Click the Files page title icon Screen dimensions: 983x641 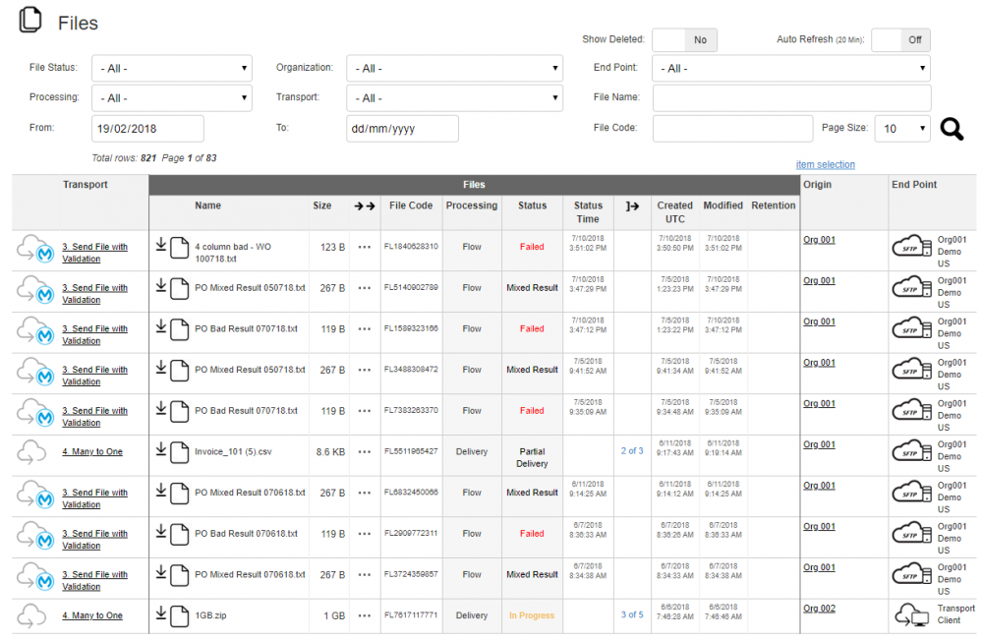point(31,21)
